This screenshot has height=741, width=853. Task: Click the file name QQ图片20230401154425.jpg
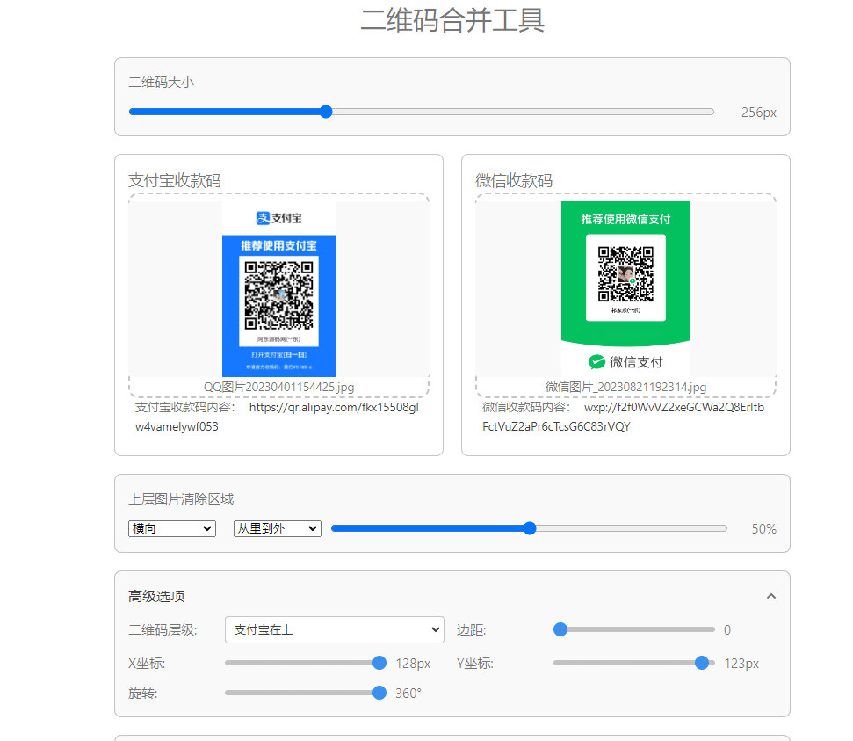point(278,387)
